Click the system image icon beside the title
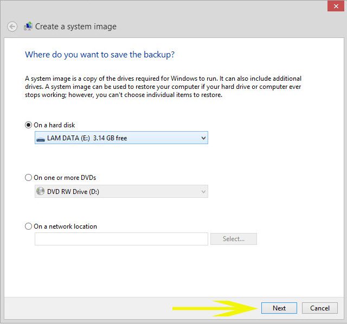This screenshot has width=347, height=324. point(28,26)
